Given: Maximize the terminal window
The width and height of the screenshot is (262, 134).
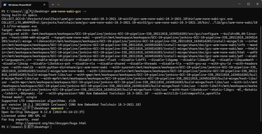Looking at the screenshot, I should 248,4.
